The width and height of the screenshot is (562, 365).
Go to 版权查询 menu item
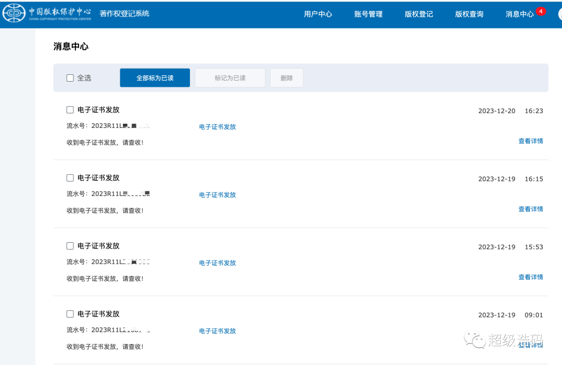pyautogui.click(x=469, y=14)
